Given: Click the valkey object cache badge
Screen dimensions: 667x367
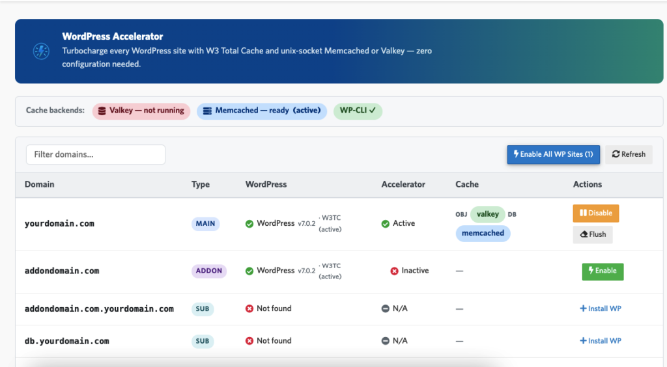Looking at the screenshot, I should point(487,214).
